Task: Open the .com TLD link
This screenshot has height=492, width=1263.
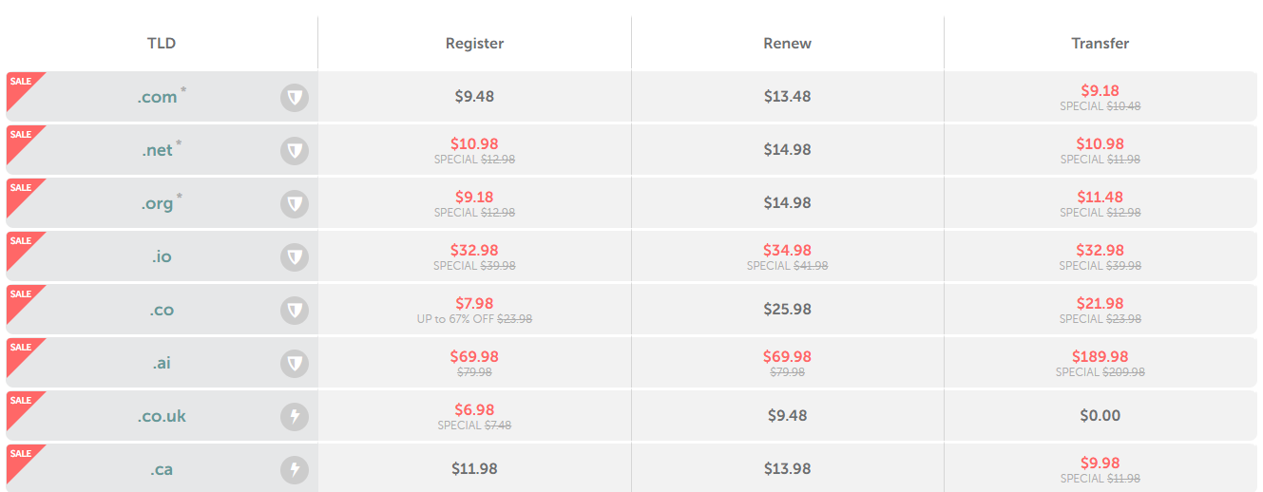Action: pos(158,97)
